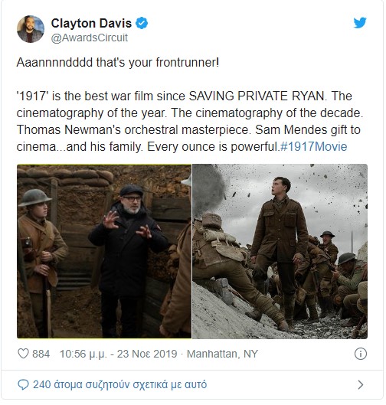Like the tweet with heart icon

point(23,354)
